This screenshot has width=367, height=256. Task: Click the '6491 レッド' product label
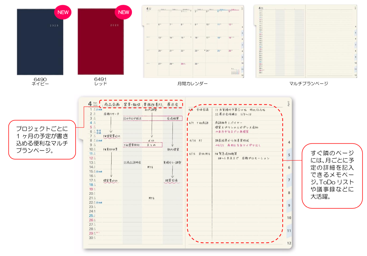100,81
